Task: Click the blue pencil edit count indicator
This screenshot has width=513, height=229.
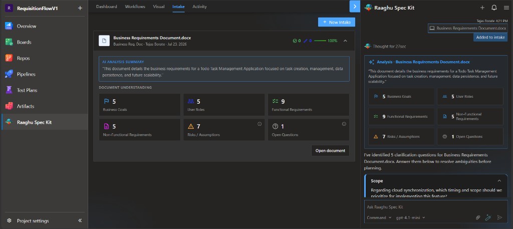Action: coord(308,41)
